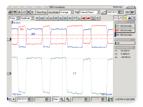Open the Pulse measurement type dropdown
Viewport: 143px width, 107px height.
click(14, 18)
